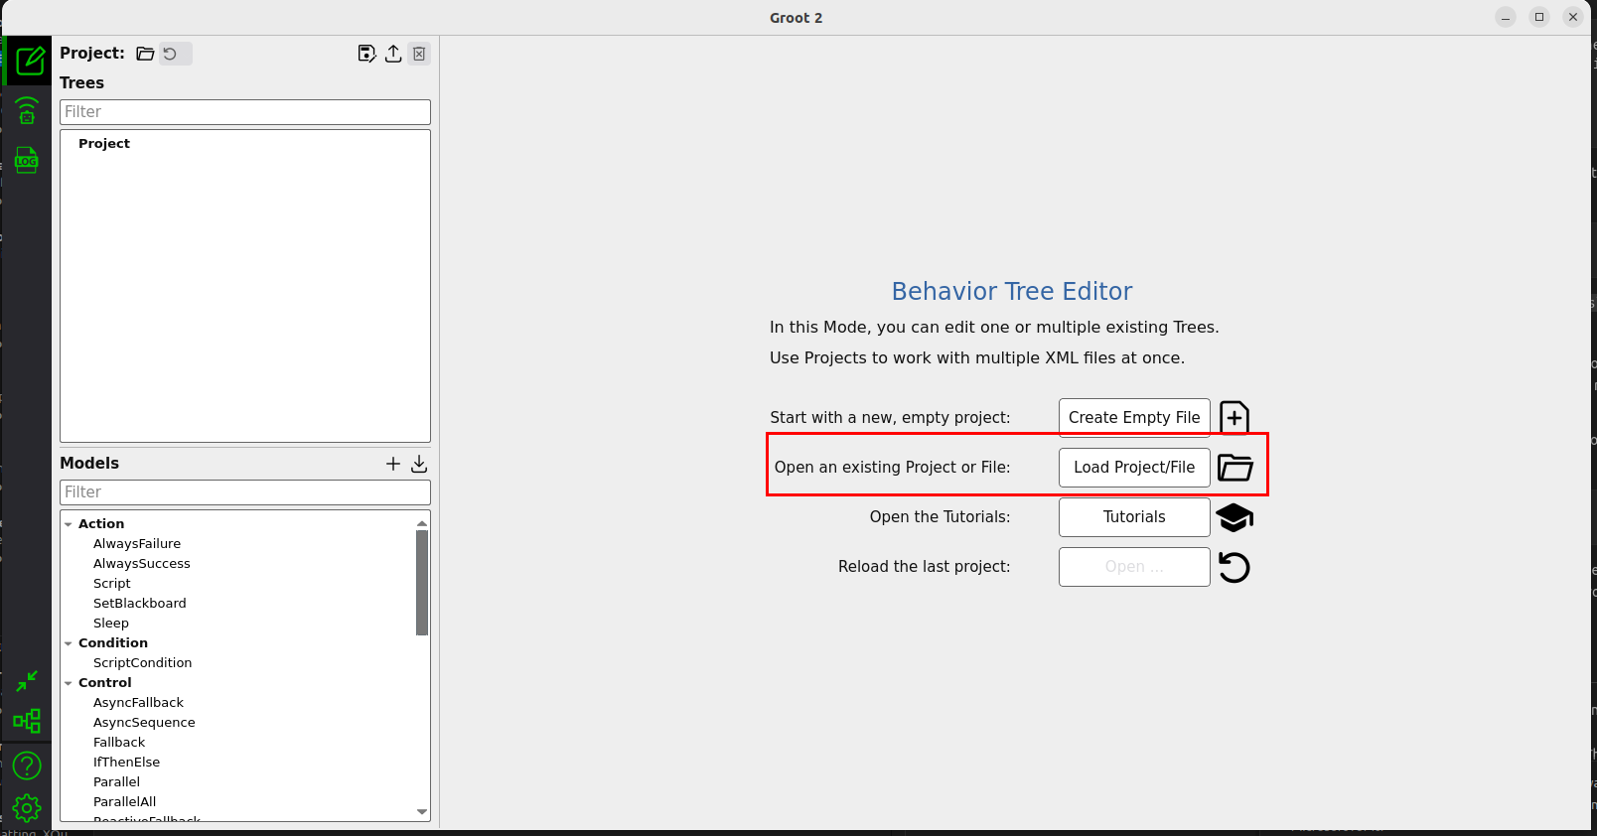Click the graduation cap Tutorials icon
This screenshot has height=836, width=1597.
(1234, 517)
